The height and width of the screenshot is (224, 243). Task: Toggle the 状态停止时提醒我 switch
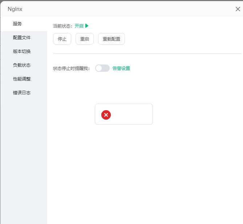tap(102, 68)
